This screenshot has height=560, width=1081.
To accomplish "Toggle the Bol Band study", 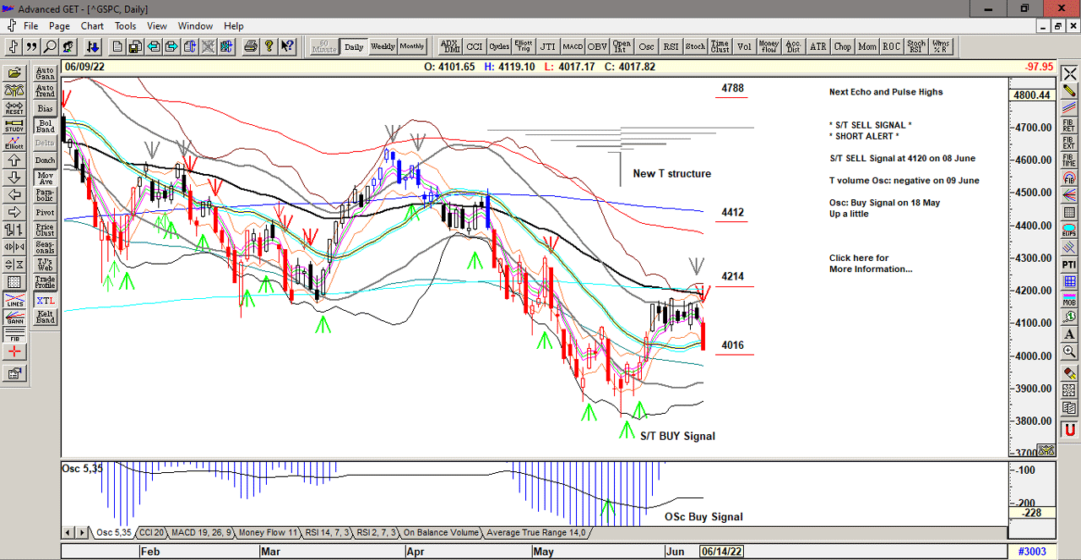I will pyautogui.click(x=45, y=126).
